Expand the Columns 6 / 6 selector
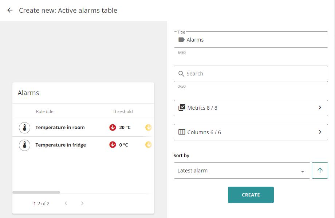 (x=251, y=132)
